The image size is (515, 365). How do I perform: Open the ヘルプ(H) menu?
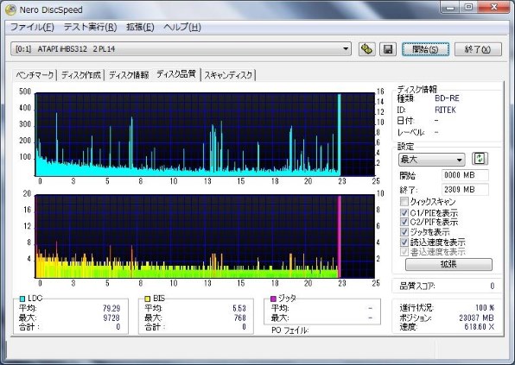[182, 28]
